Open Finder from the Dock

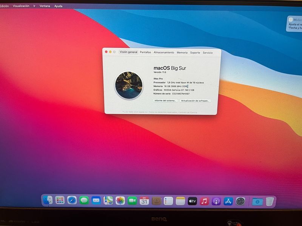coord(48,201)
